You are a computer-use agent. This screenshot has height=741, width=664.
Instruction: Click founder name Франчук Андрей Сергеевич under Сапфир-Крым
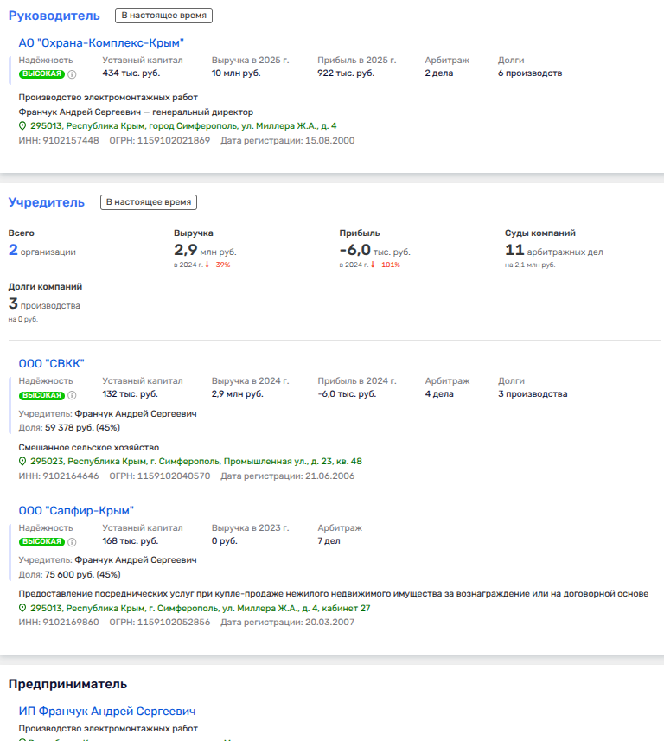tap(136, 560)
